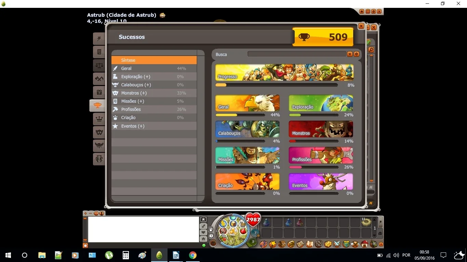Click the movement points 3 indicator
This screenshot has width=467, height=262.
(253, 242)
